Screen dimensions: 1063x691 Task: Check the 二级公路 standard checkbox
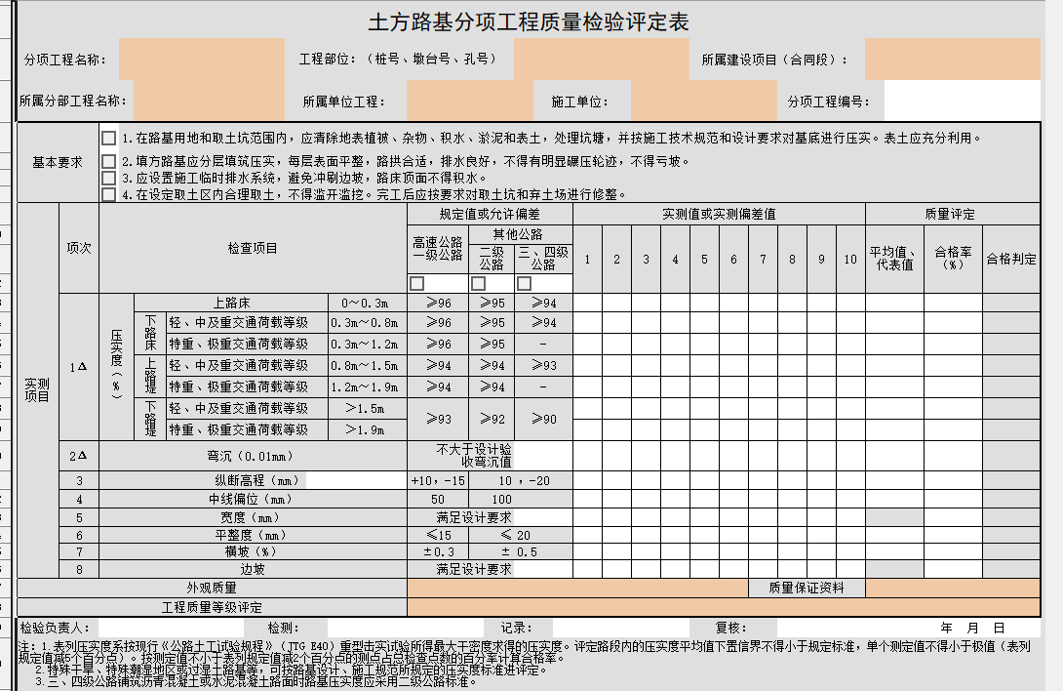pos(478,283)
